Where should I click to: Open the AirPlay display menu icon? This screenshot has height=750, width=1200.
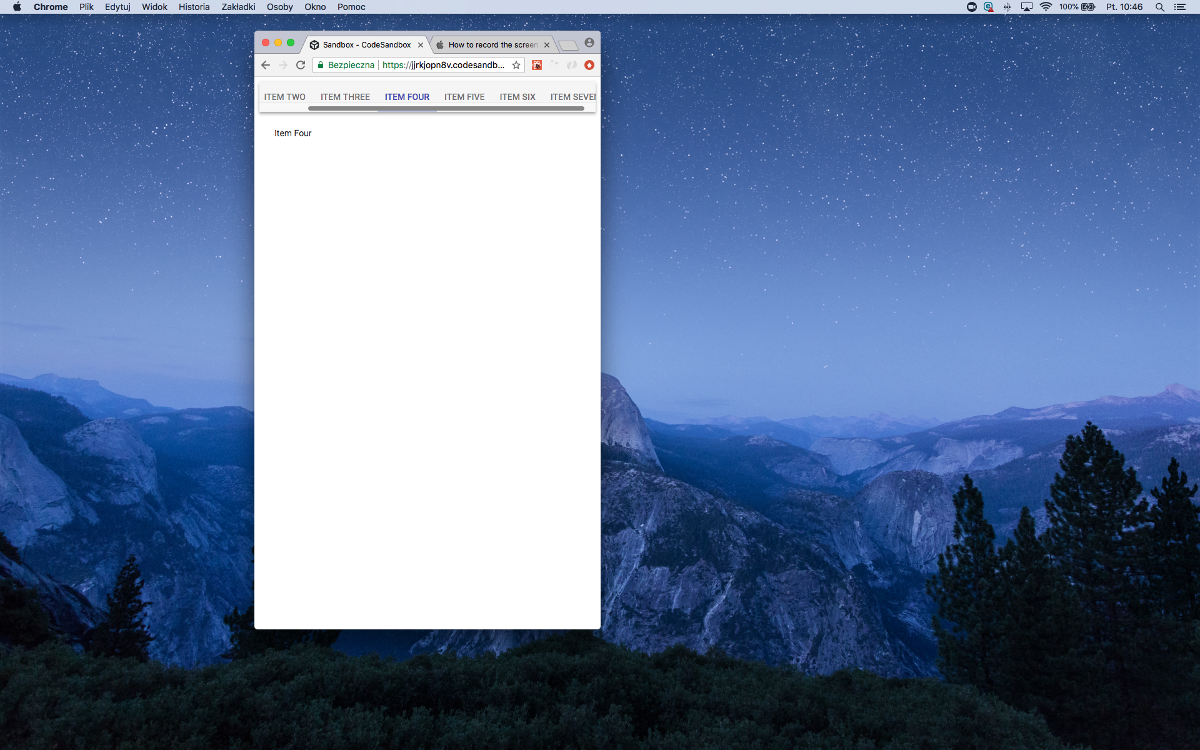point(1026,7)
